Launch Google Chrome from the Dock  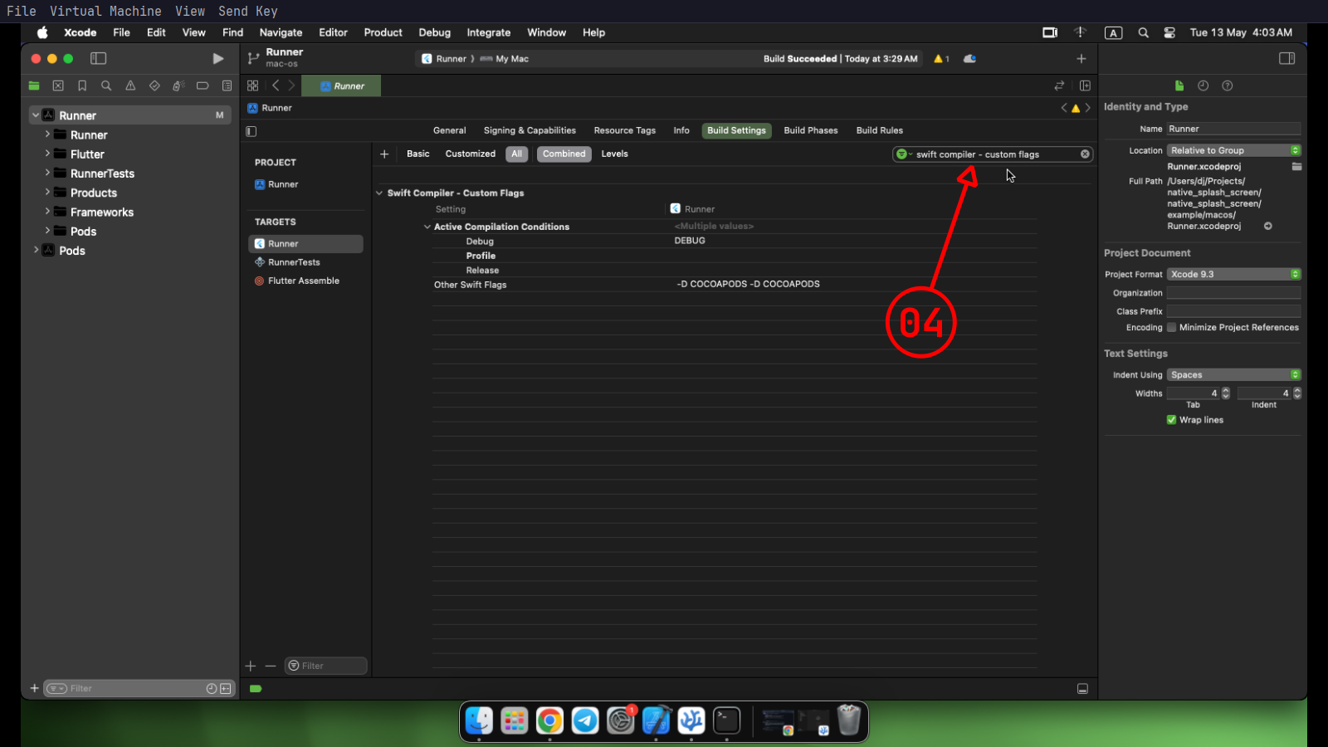pyautogui.click(x=549, y=720)
